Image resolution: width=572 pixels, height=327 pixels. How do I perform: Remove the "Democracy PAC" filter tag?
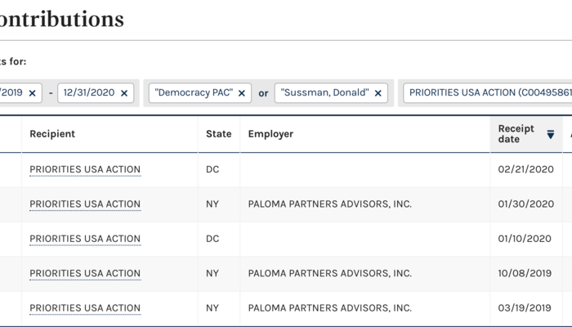click(242, 93)
